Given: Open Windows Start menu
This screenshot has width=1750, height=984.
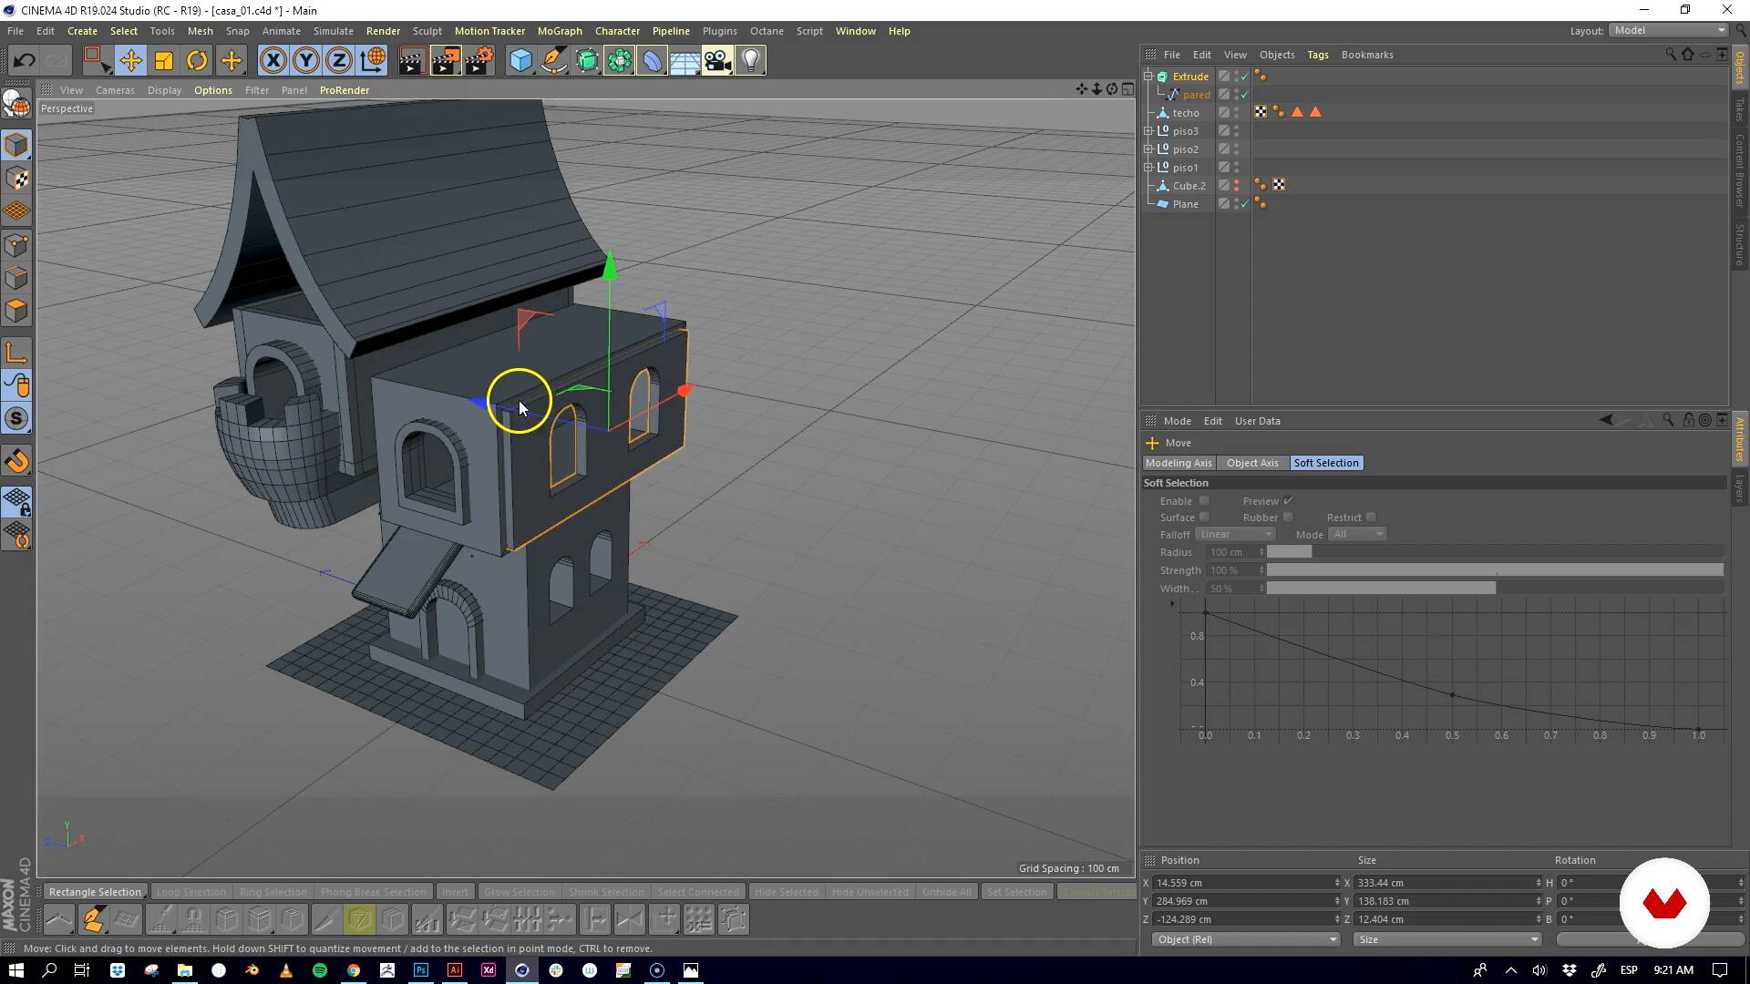Looking at the screenshot, I should click(15, 970).
